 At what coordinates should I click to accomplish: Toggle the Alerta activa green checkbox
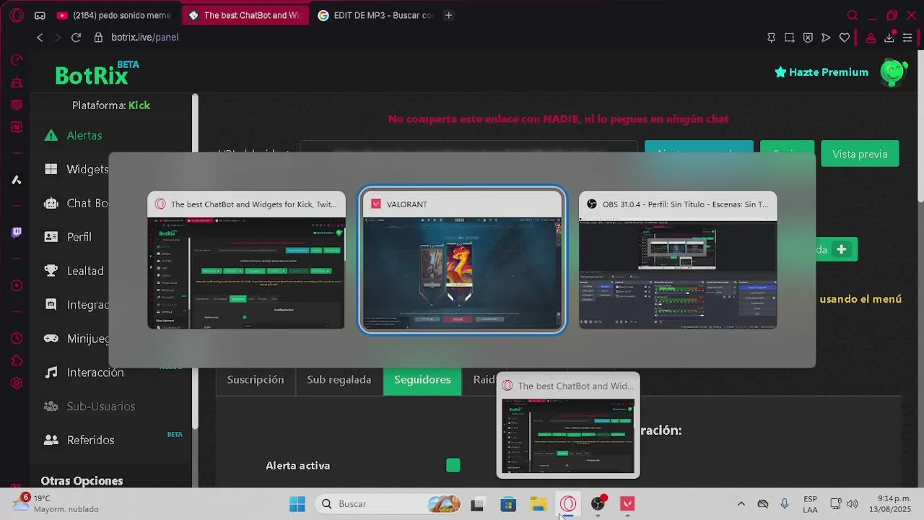click(x=453, y=466)
